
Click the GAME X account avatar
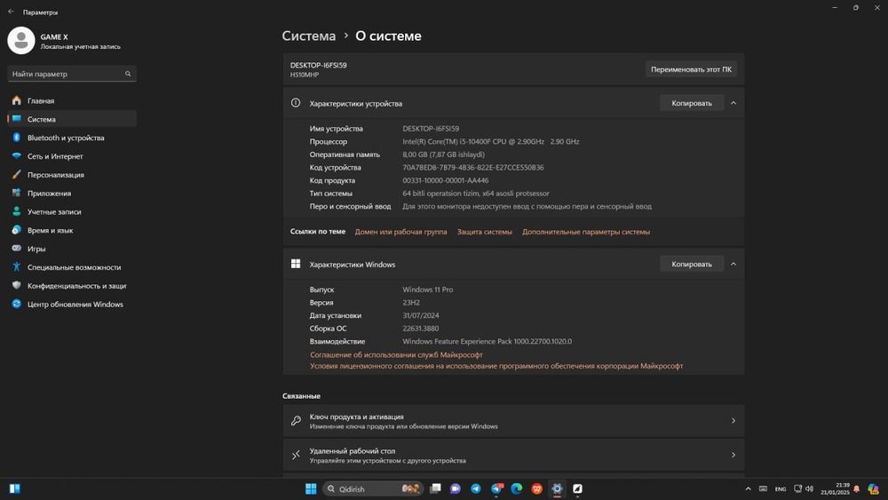(x=21, y=41)
